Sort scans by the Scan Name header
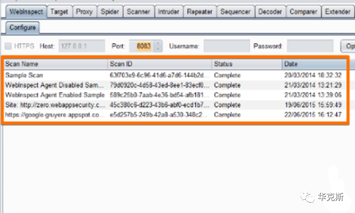Image resolution: width=355 pixels, height=213 pixels. (55, 64)
